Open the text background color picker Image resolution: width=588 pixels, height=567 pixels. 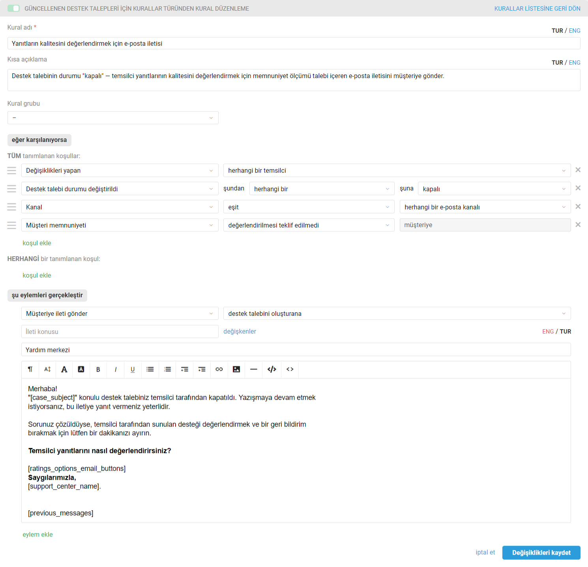pyautogui.click(x=81, y=369)
